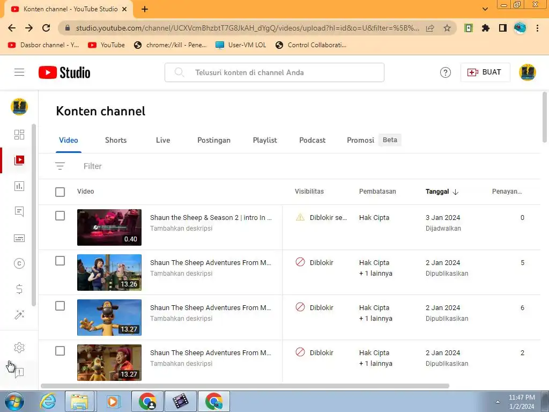549x412 pixels.
Task: Show hidden system tray icons
Action: coord(498,401)
